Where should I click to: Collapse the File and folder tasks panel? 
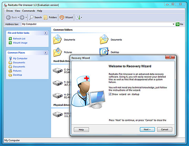(x=46, y=33)
